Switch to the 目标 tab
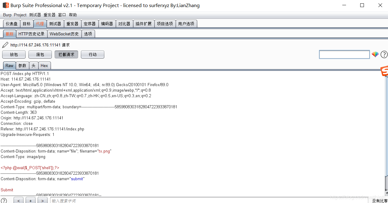The image size is (388, 203). [x=27, y=24]
